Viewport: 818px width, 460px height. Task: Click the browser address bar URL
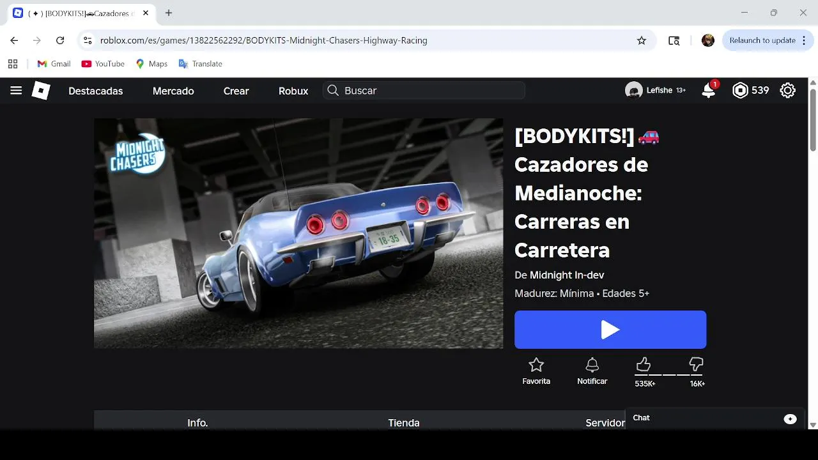click(x=264, y=40)
